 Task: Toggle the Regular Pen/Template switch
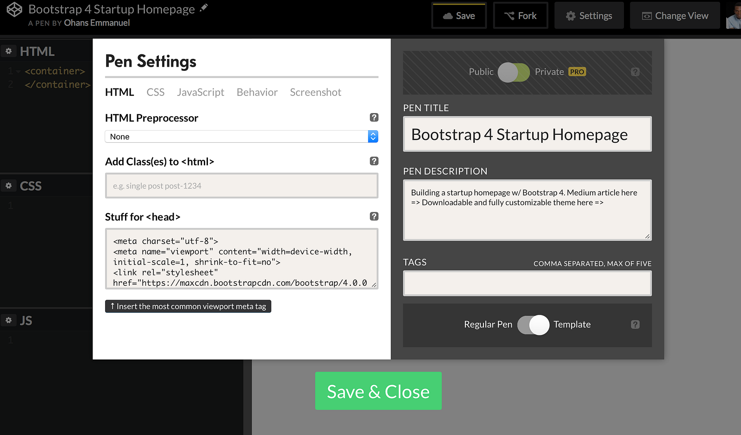click(x=533, y=325)
